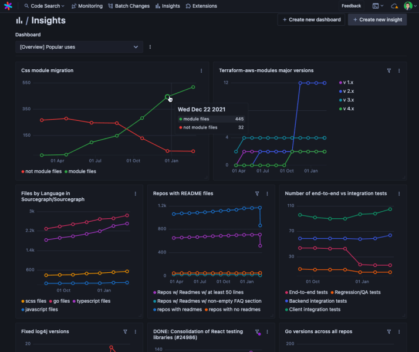Click the Feedback button

[351, 6]
